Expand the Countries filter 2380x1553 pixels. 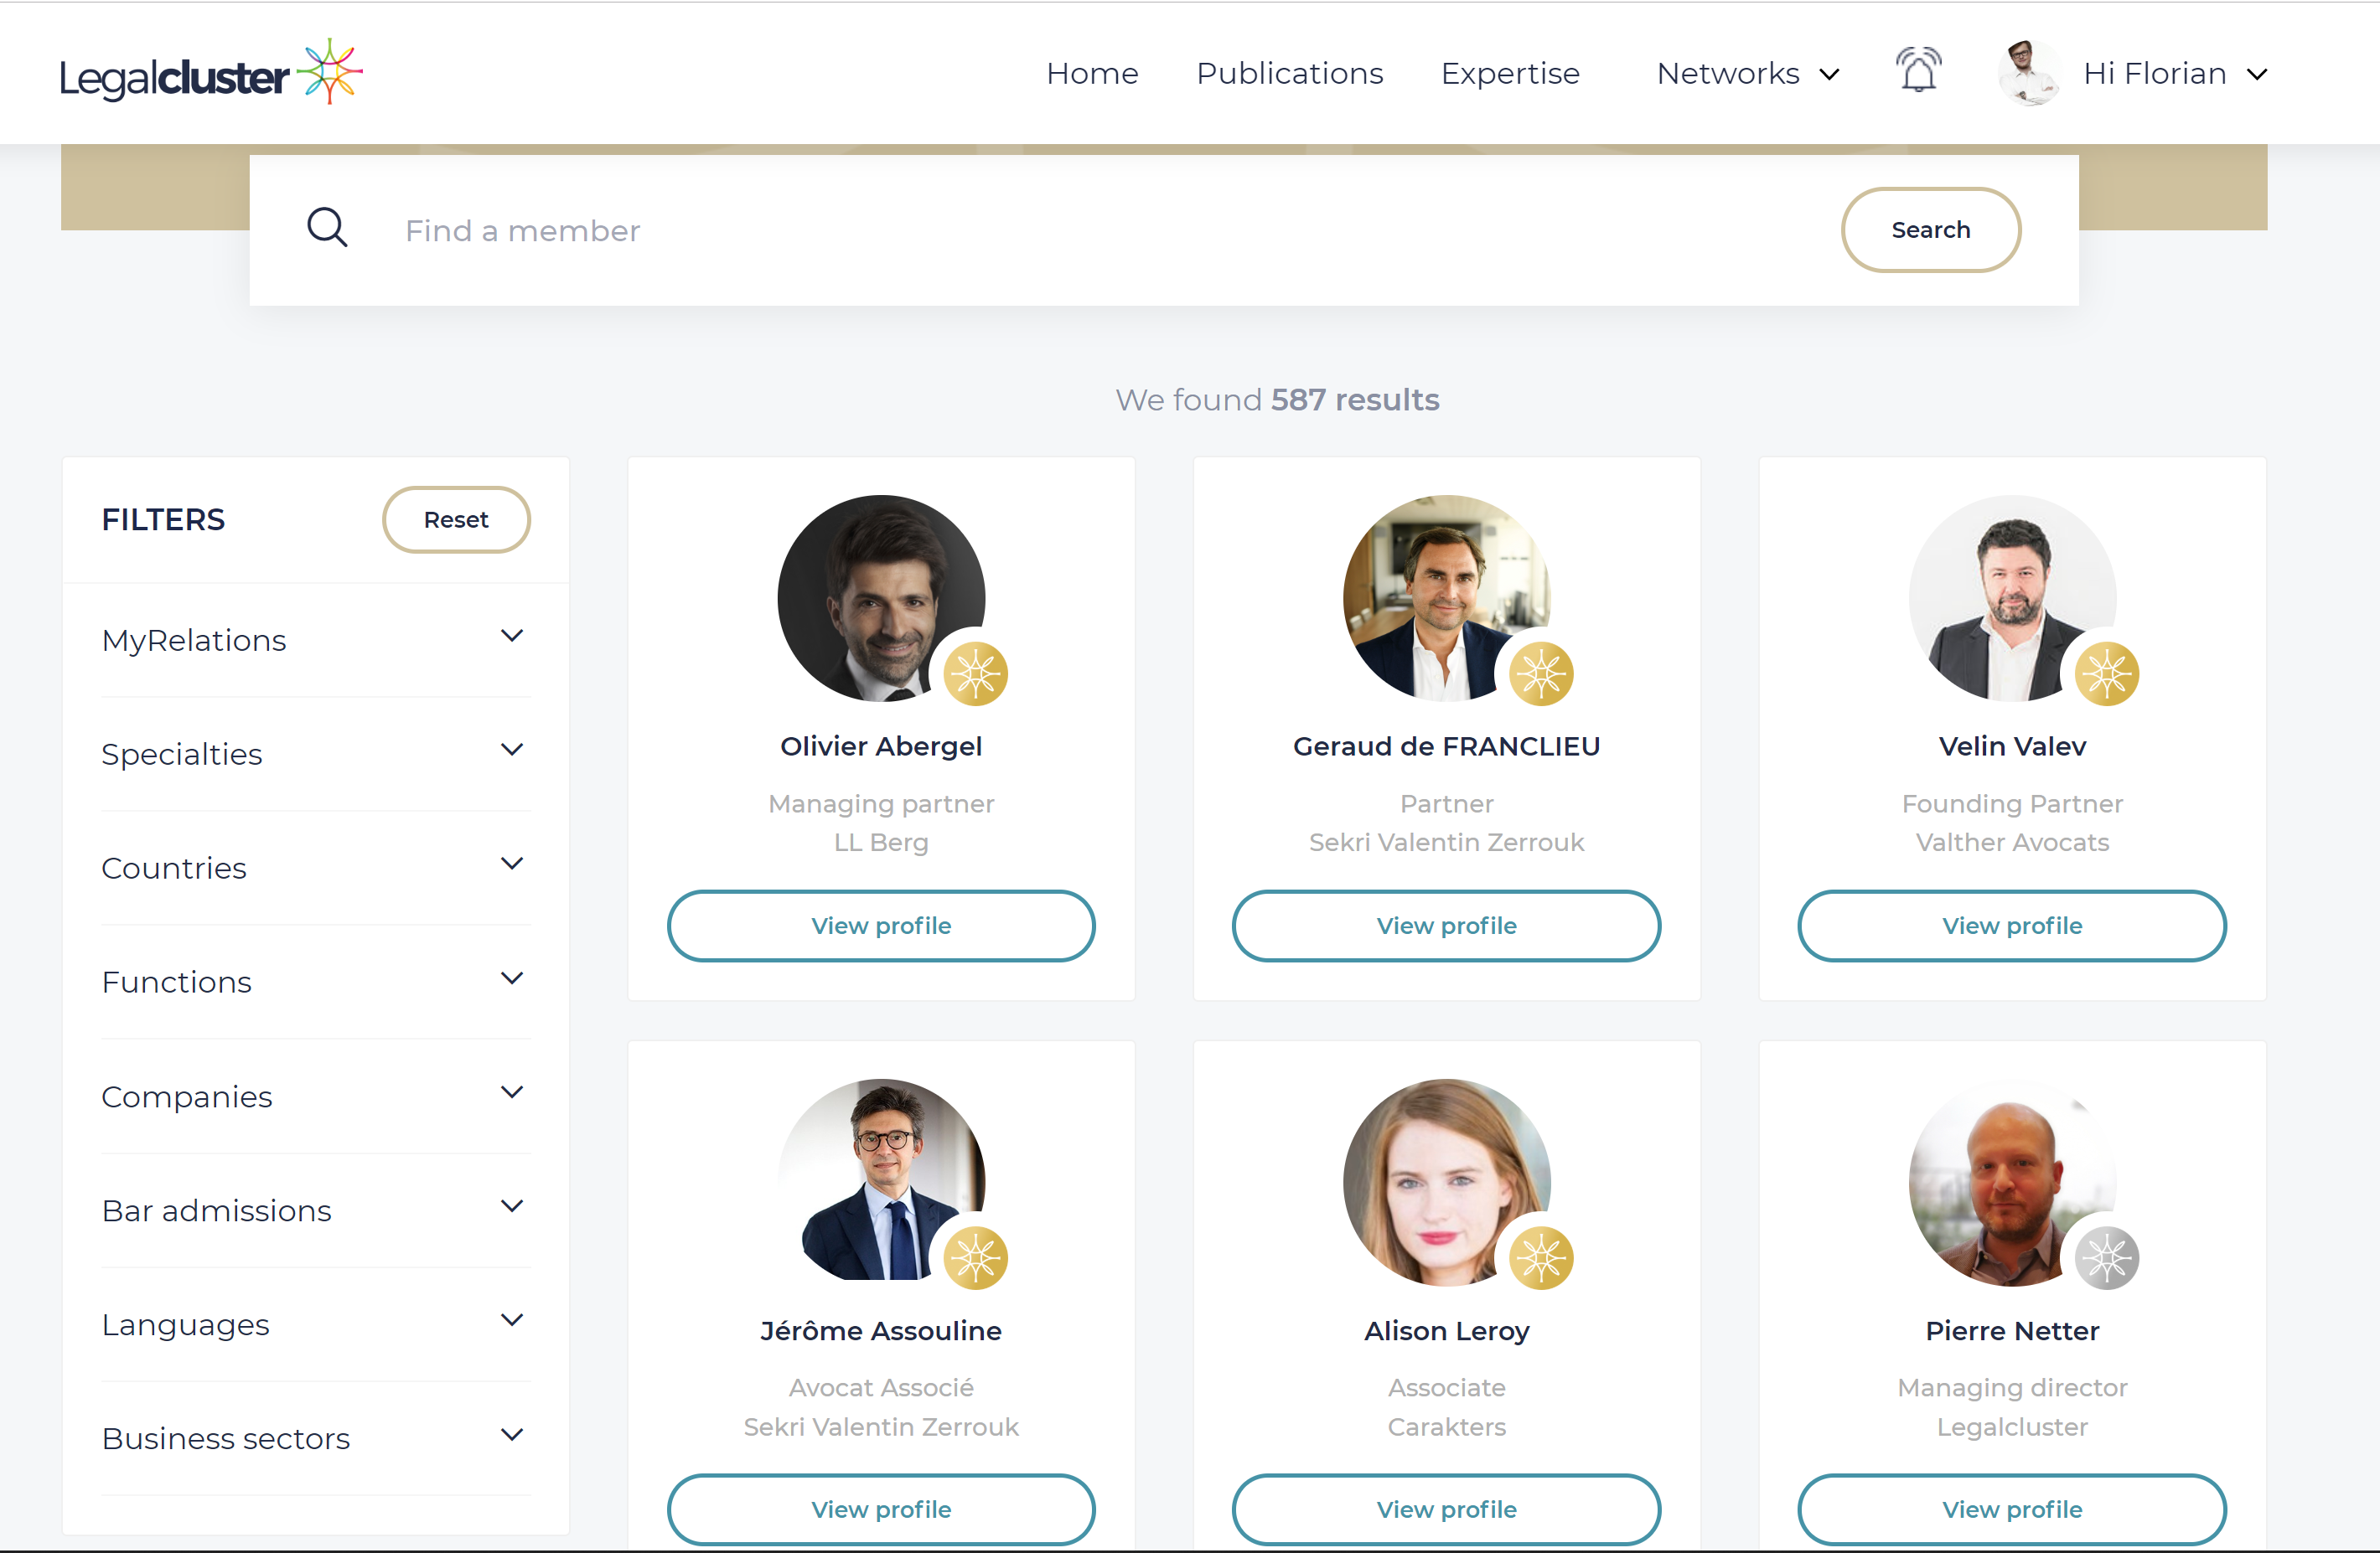315,868
